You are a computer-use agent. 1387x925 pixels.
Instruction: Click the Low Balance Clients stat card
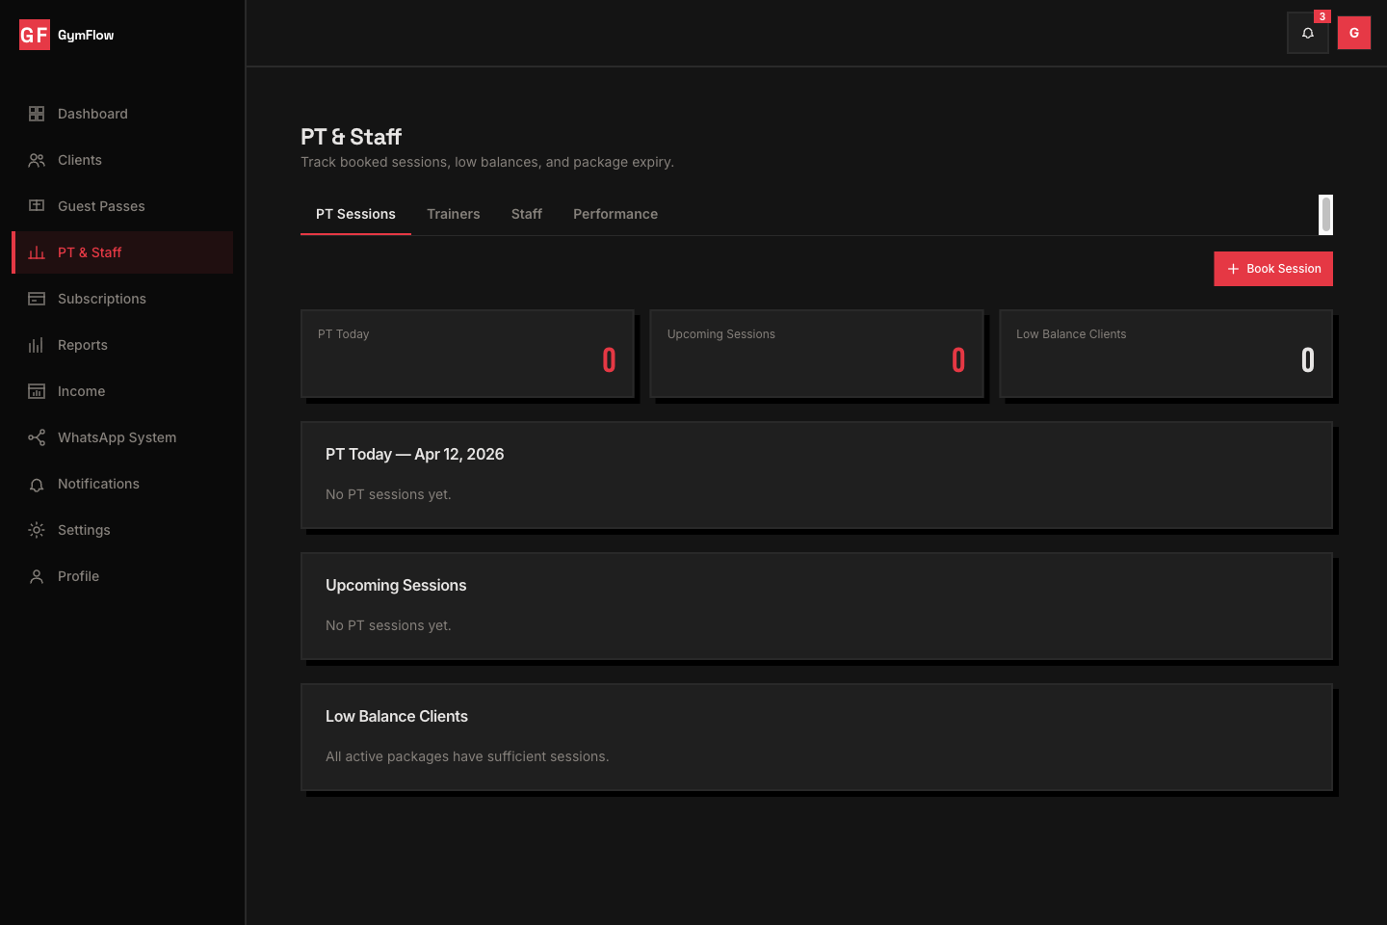[1165, 354]
